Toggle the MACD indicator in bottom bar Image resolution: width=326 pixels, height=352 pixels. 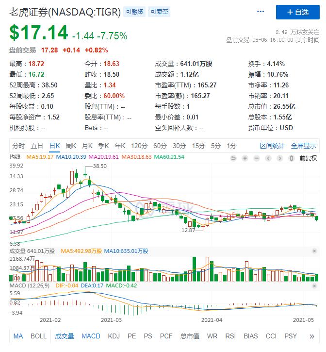(91, 336)
